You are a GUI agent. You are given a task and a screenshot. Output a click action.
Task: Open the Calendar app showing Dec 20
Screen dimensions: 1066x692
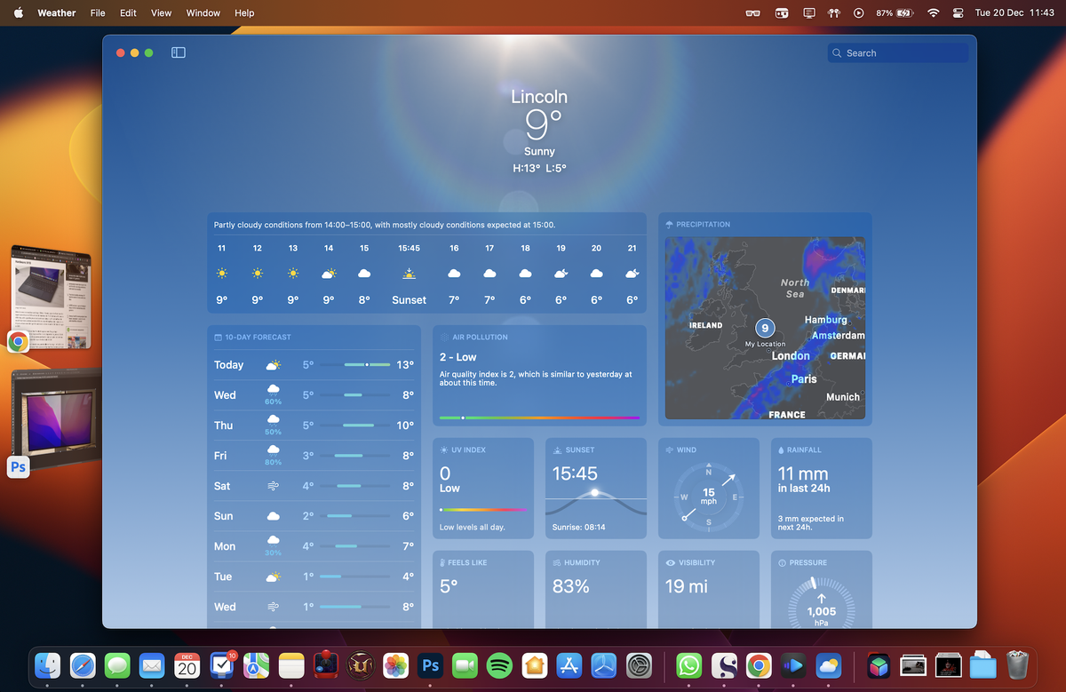(x=187, y=664)
